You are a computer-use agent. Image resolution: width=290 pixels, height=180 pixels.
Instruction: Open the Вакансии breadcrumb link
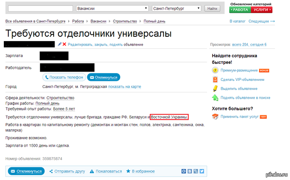coord(99,21)
